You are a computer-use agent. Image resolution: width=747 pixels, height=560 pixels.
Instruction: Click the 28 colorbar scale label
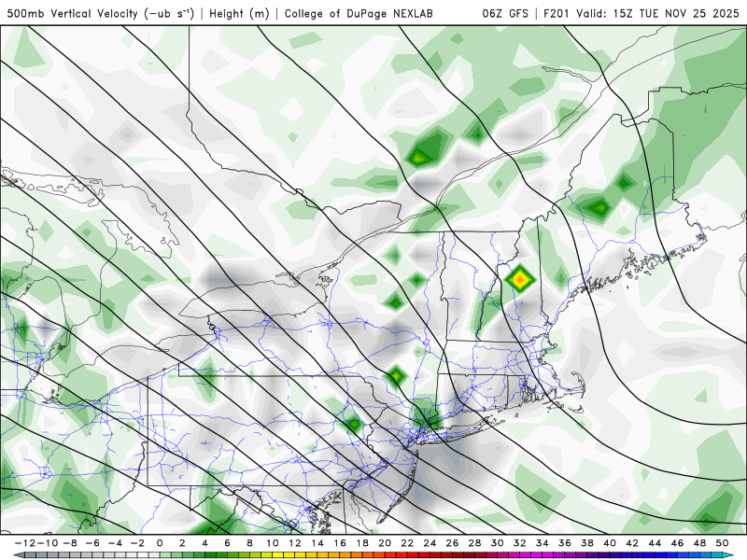(474, 543)
